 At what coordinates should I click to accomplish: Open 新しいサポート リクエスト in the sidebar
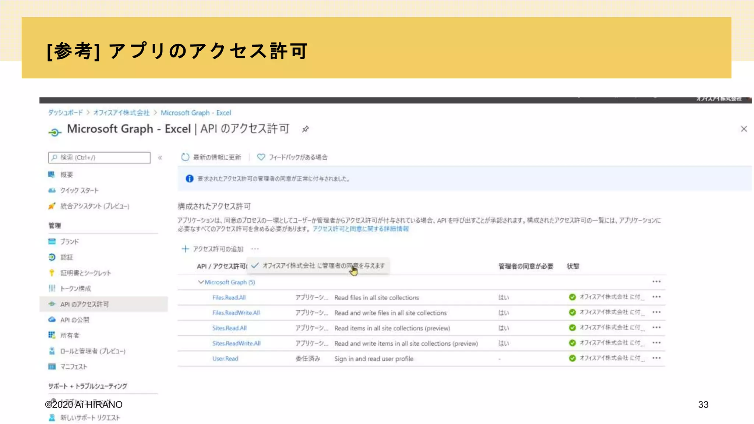tap(90, 418)
